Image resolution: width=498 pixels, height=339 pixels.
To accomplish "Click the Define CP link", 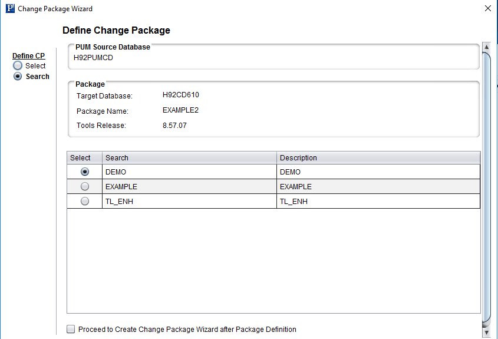I will tap(29, 56).
